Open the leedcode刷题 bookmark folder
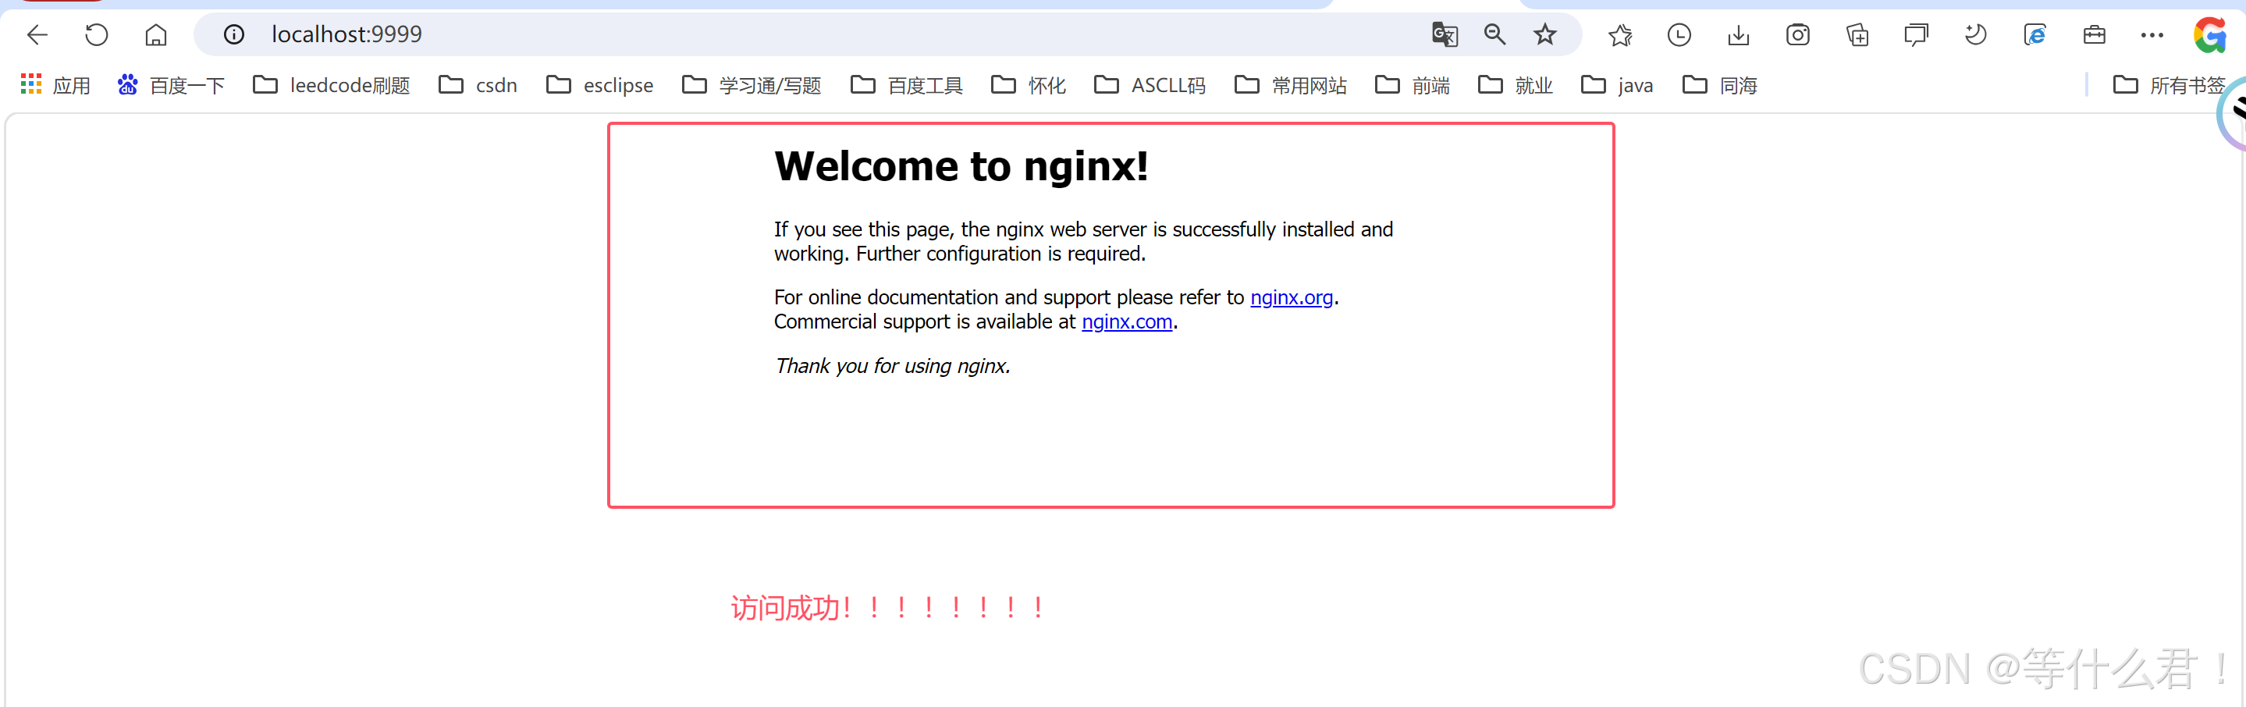The height and width of the screenshot is (707, 2246). point(332,84)
